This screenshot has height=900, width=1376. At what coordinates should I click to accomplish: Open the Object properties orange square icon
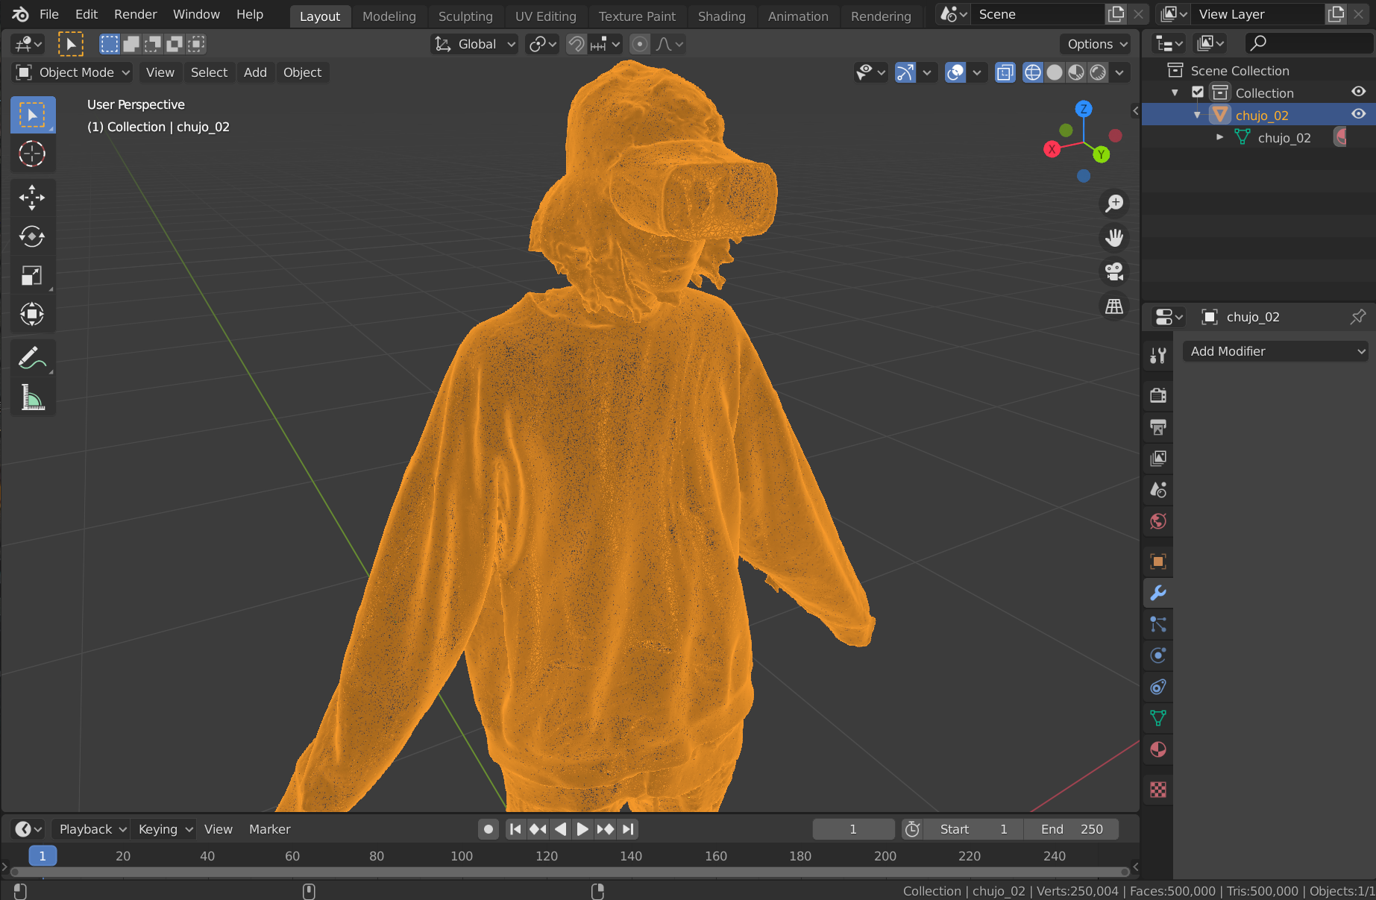click(1158, 561)
